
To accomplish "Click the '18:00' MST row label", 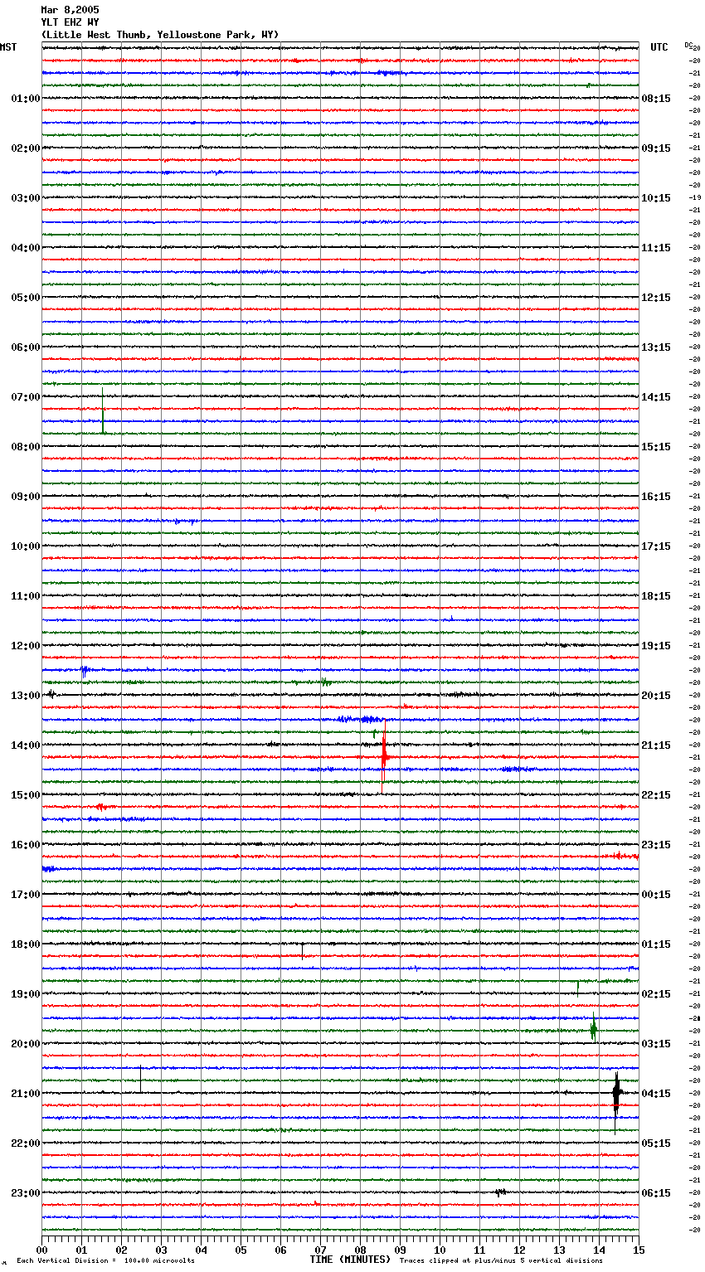I will tap(26, 944).
